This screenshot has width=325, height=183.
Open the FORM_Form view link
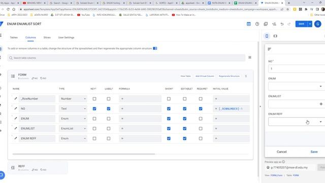coord(276,175)
